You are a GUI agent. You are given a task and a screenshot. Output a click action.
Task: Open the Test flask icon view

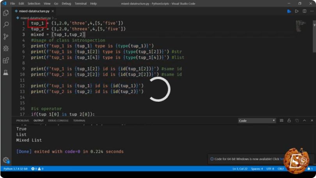tap(6, 72)
